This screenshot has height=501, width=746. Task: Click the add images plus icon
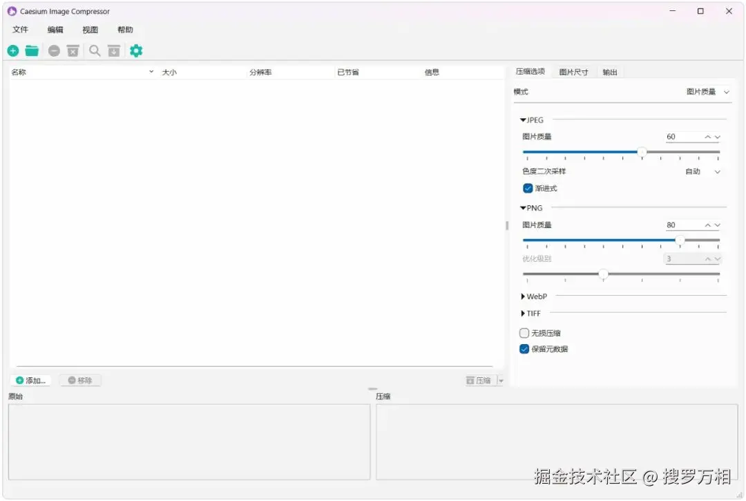click(x=12, y=50)
